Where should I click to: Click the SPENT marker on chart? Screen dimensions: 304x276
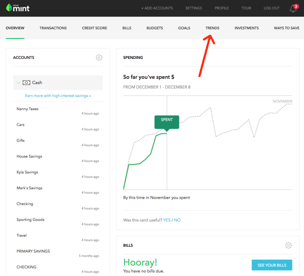click(167, 122)
